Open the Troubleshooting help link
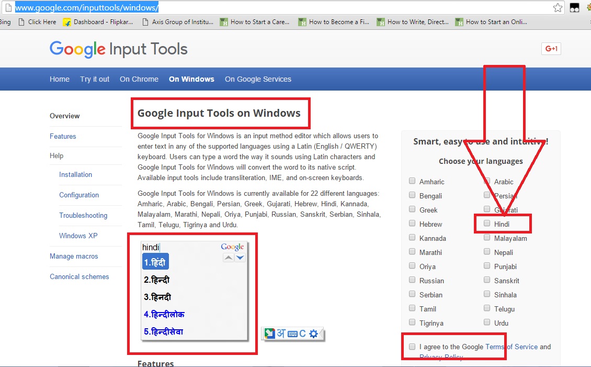591x367 pixels. click(83, 215)
